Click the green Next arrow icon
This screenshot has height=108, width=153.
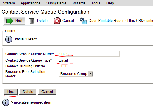[10, 21]
